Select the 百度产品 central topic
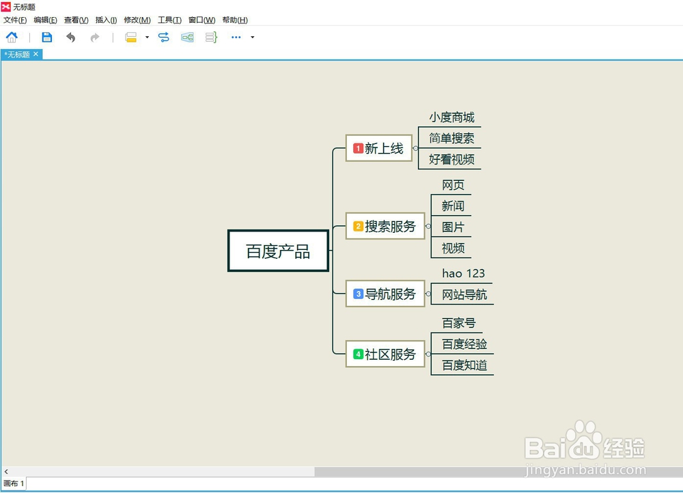This screenshot has width=683, height=493. point(278,251)
